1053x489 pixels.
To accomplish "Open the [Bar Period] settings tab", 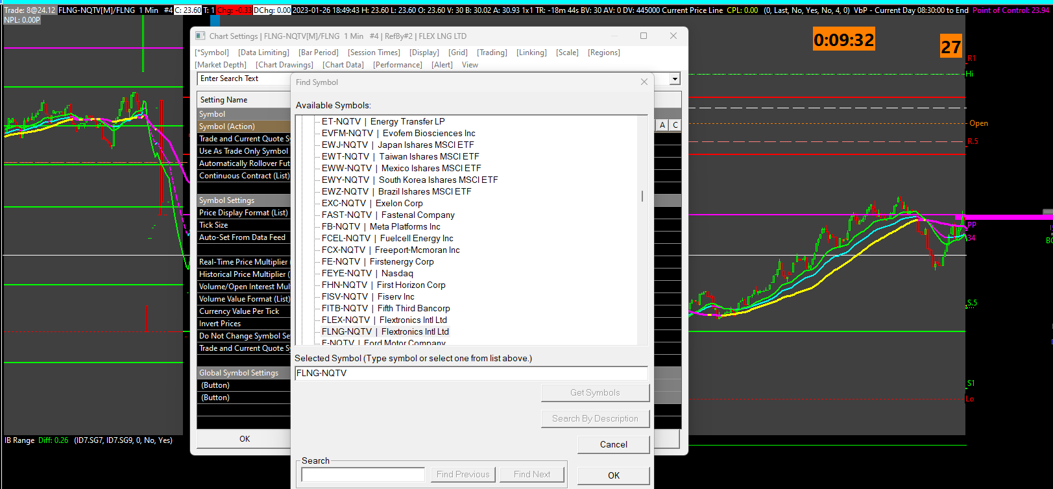I will [x=319, y=53].
